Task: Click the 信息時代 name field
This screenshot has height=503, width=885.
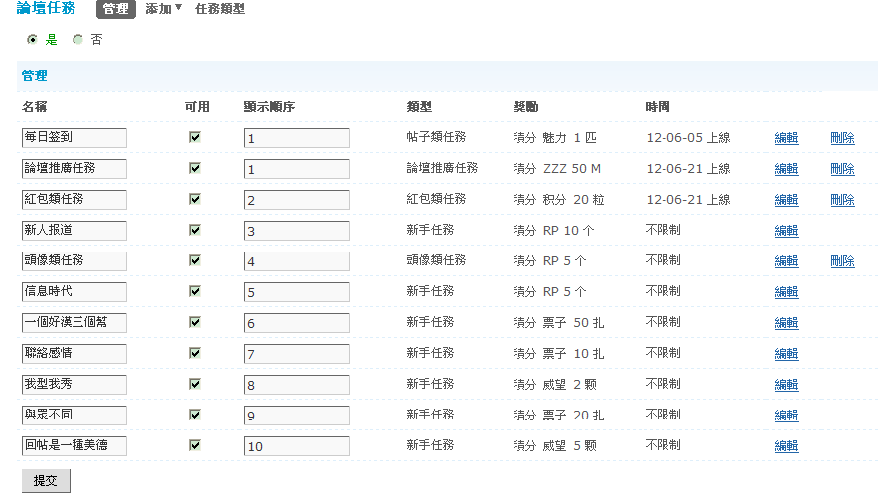Action: 74,291
